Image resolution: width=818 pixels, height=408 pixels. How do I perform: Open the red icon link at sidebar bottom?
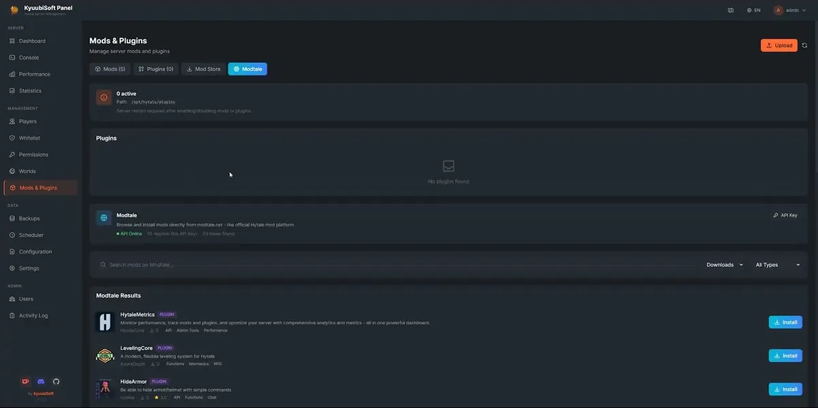(x=26, y=381)
